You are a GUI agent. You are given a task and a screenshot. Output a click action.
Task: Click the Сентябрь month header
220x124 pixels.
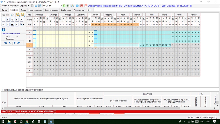tap(39, 15)
